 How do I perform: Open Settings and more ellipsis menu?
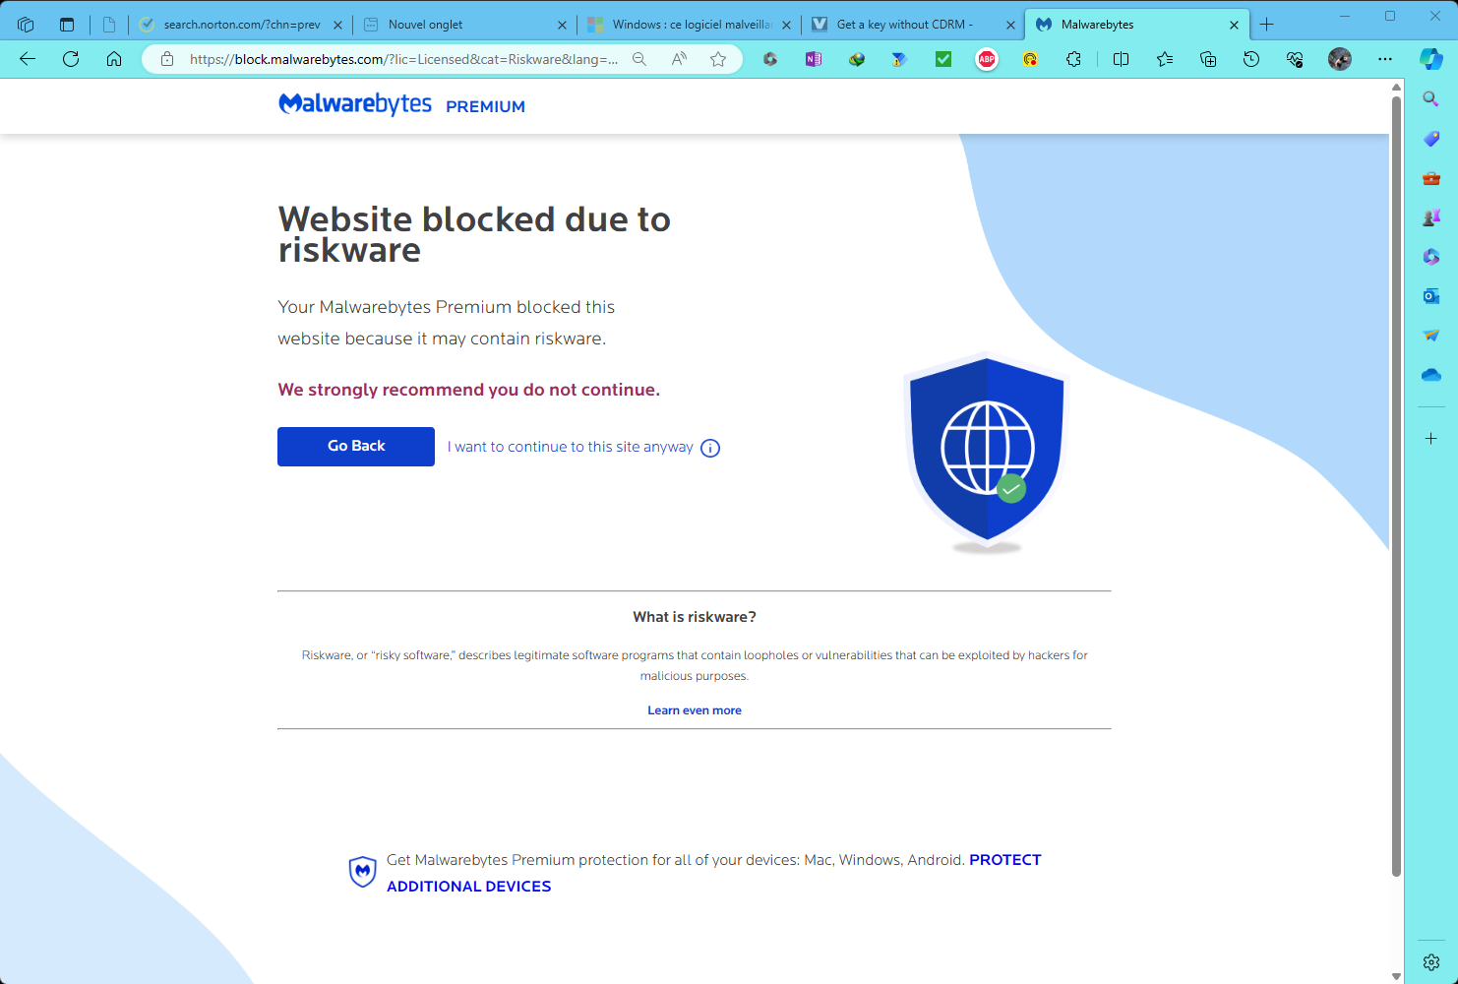tap(1385, 59)
